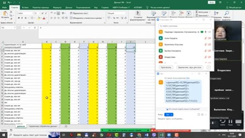Select column D header

pos(65,42)
